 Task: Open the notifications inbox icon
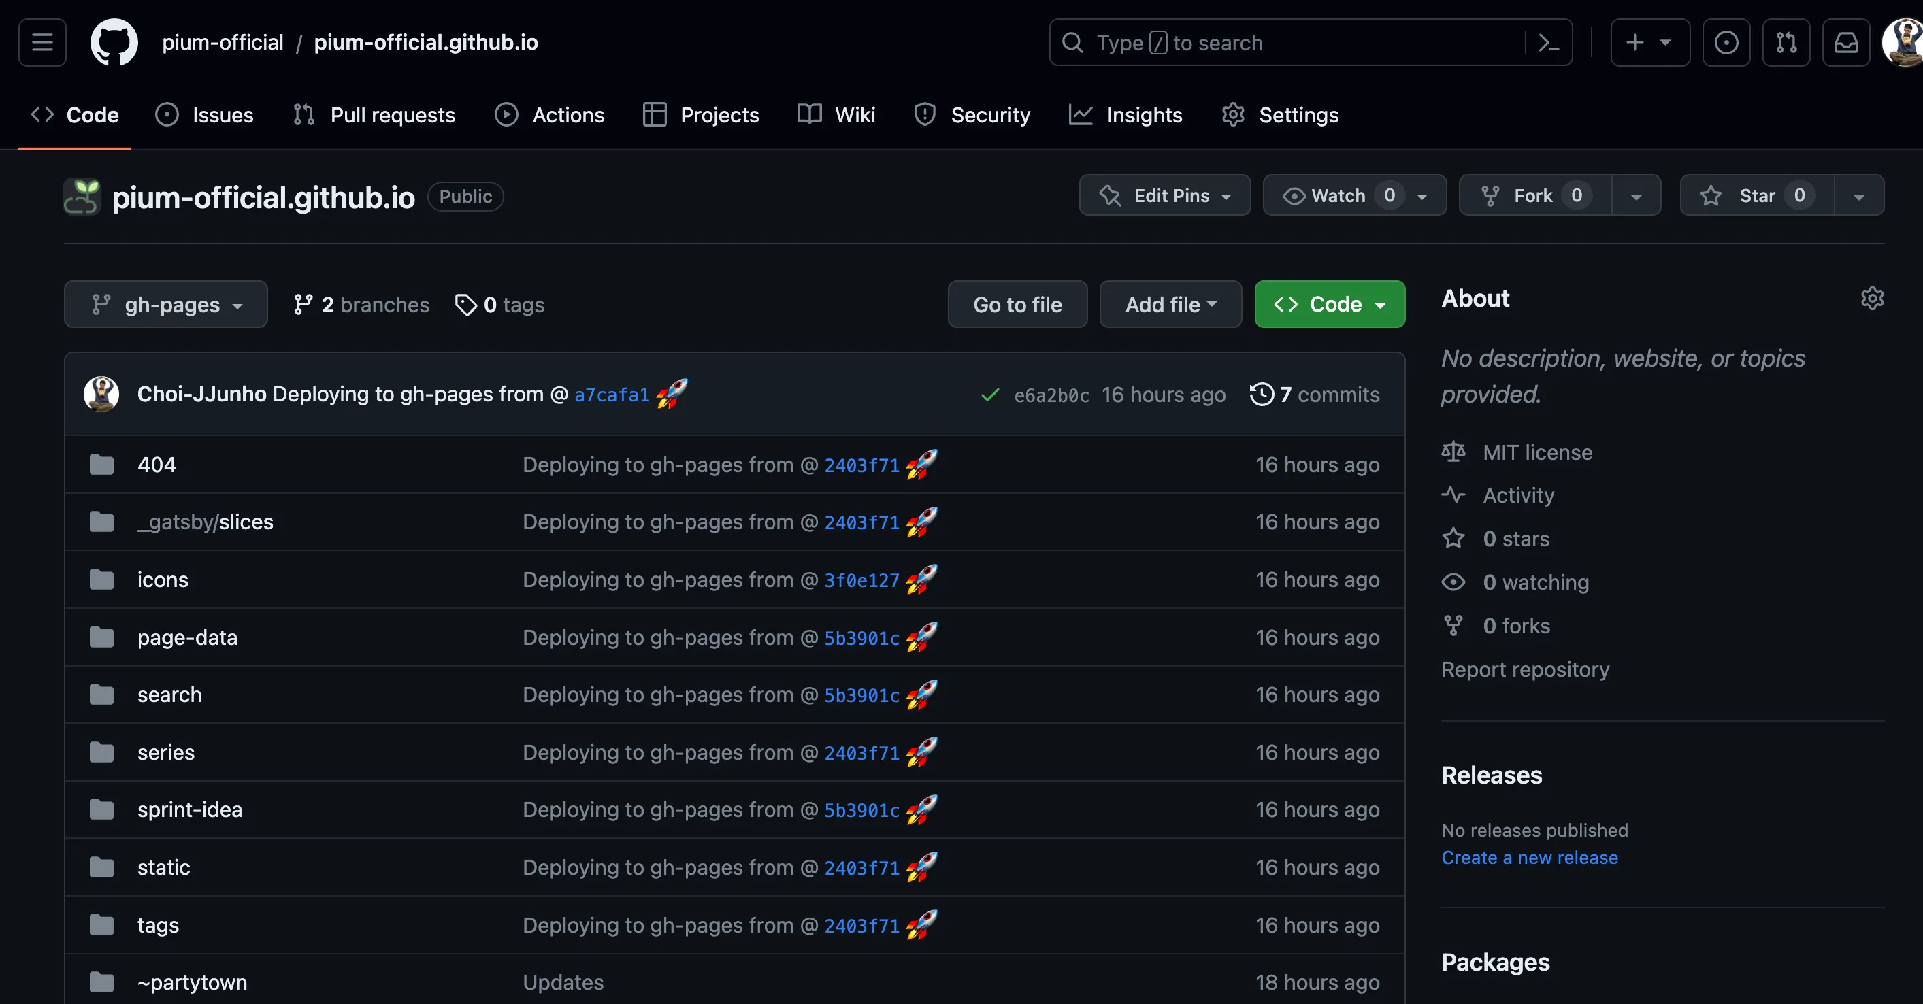[x=1845, y=43]
